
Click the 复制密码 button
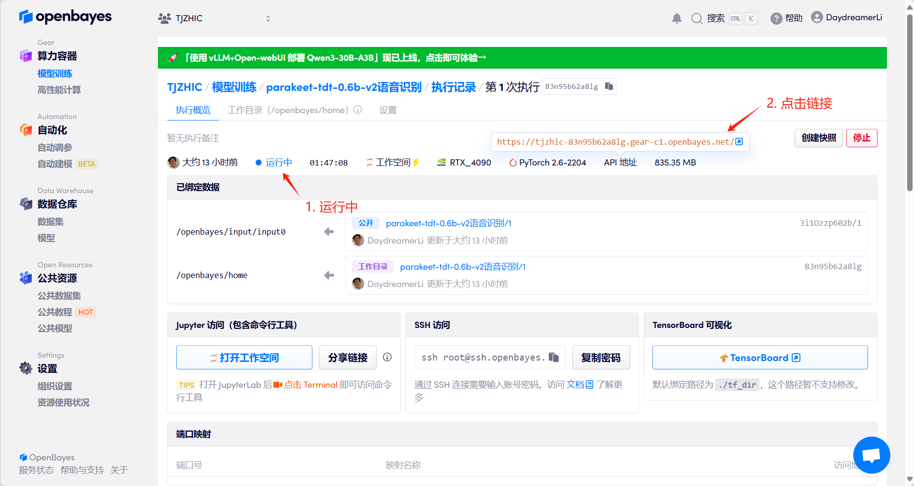601,358
